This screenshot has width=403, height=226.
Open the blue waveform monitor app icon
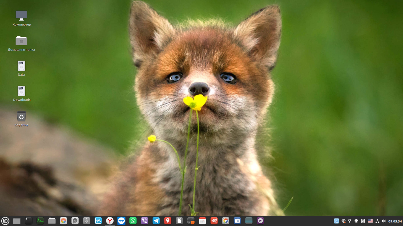98,221
